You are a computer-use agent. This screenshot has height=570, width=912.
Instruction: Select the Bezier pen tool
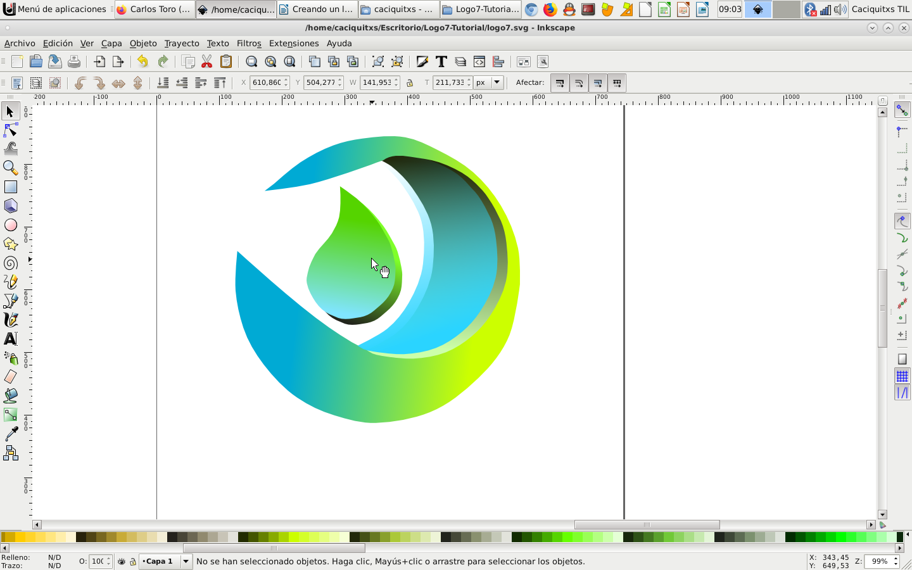coord(11,301)
